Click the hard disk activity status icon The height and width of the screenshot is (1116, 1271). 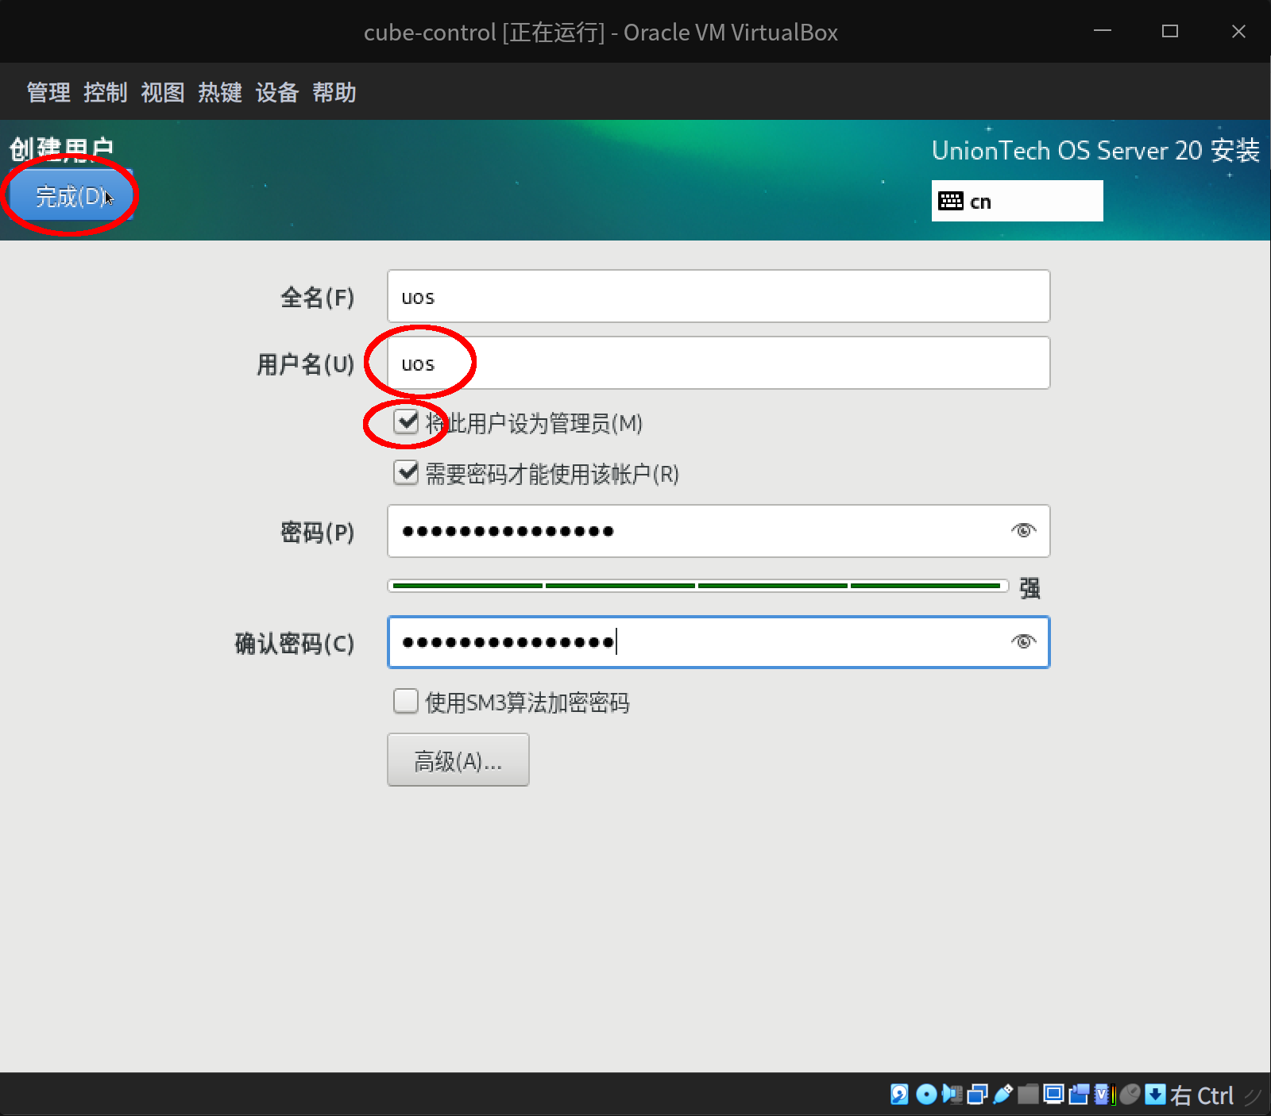coord(899,1095)
